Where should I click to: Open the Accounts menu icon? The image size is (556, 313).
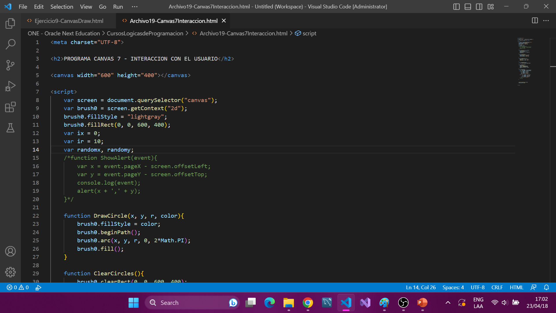(x=10, y=251)
